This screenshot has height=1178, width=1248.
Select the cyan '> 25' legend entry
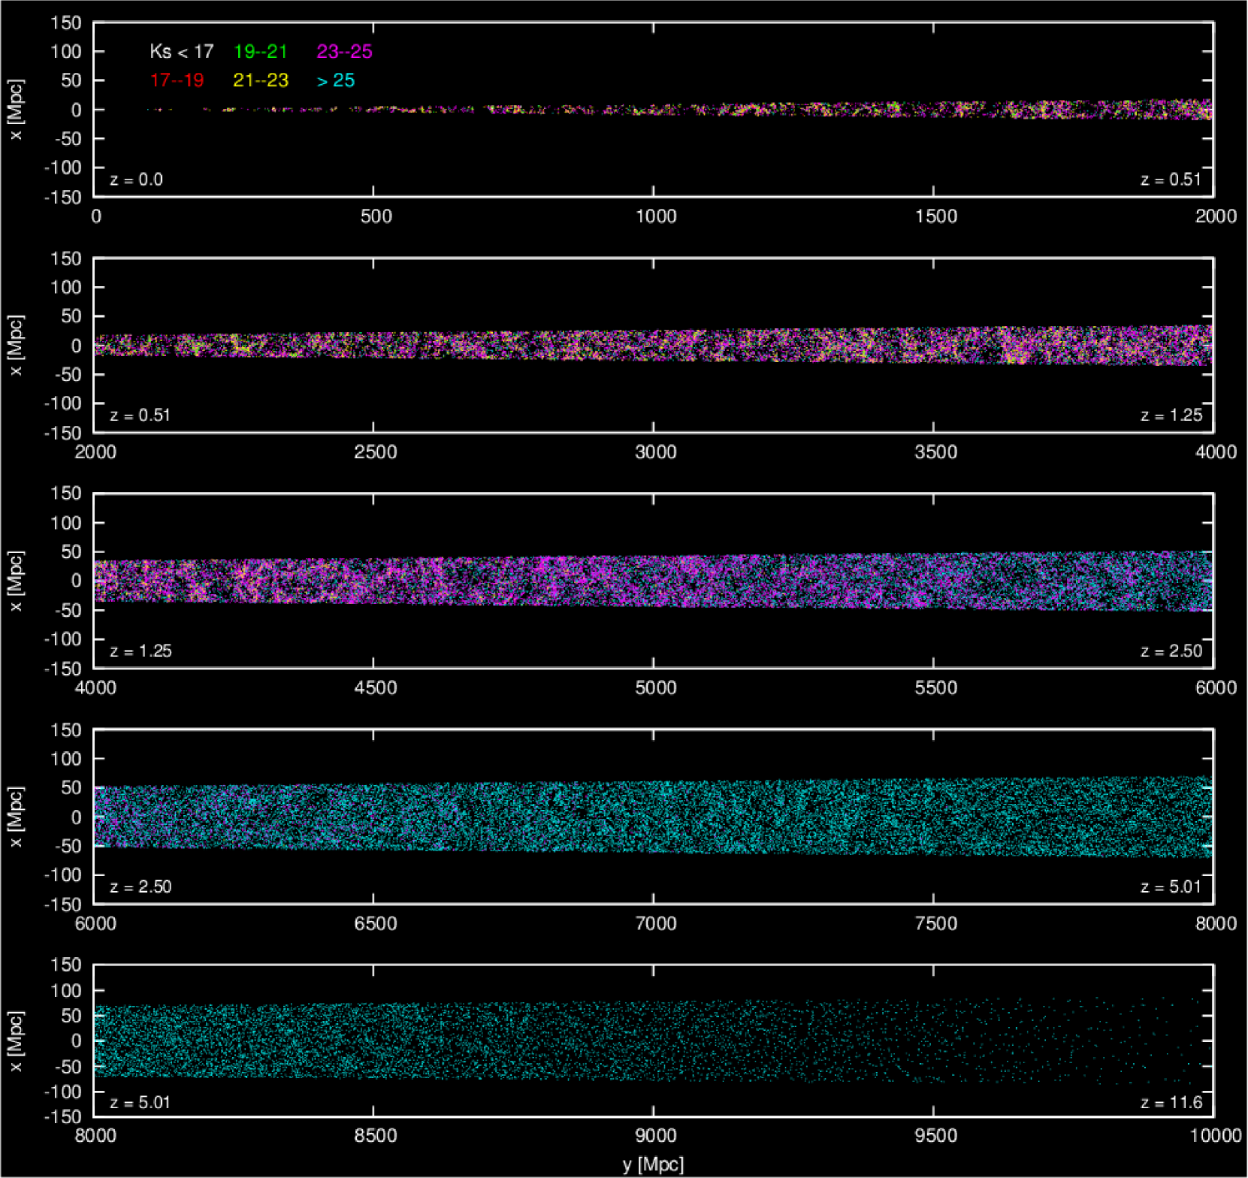click(x=335, y=80)
